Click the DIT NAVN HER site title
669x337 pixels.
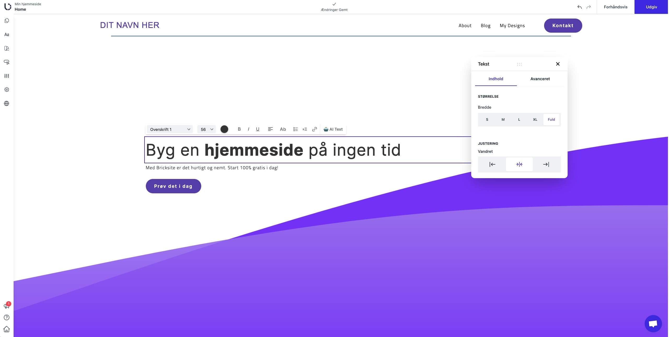click(130, 25)
